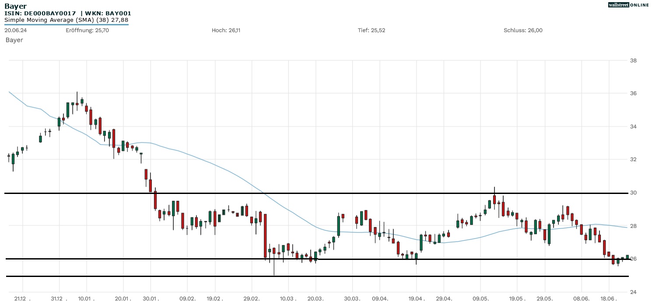Click the Simple Moving Average (SMA) legend label
This screenshot has height=301, width=652.
66,20
